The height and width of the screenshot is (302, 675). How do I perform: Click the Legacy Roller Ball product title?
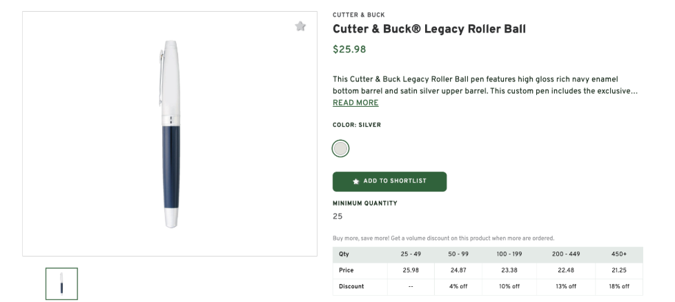click(429, 29)
